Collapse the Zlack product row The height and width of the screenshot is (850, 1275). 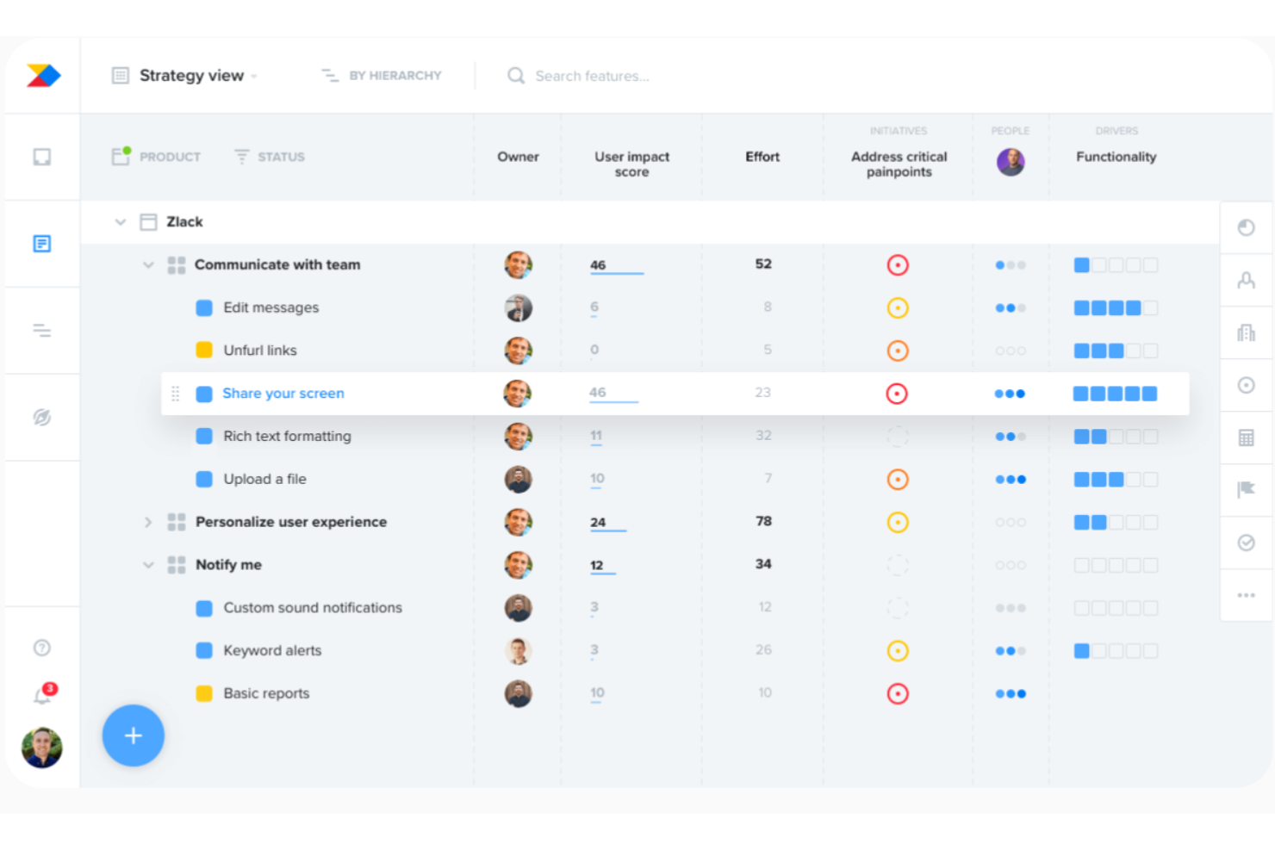pos(120,222)
